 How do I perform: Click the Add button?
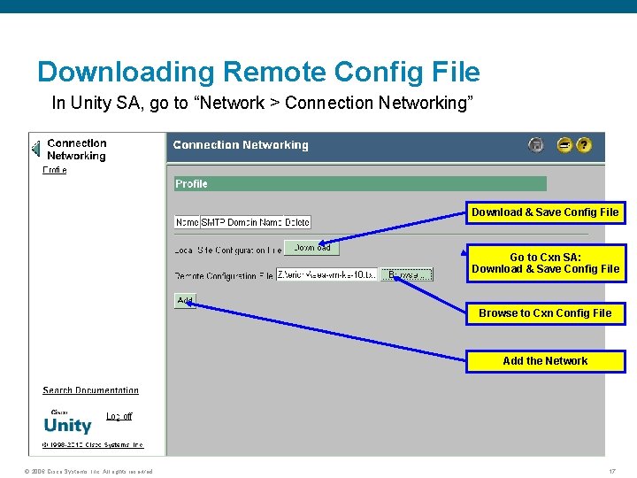[x=185, y=301]
